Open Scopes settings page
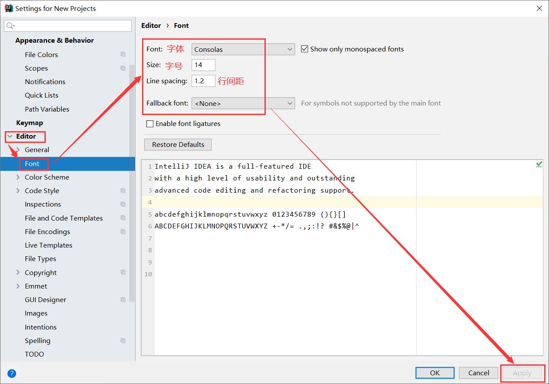 coord(36,68)
